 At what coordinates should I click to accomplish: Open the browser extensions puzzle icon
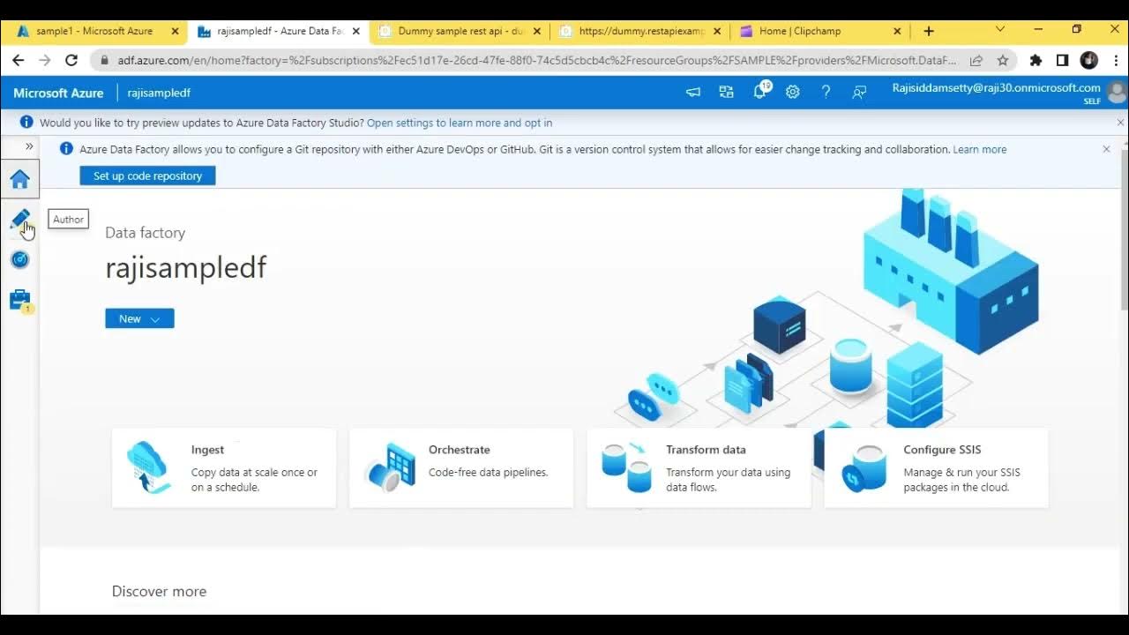click(x=1036, y=61)
